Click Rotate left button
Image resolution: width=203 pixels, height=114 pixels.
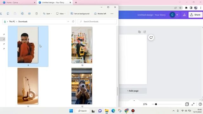pos(100,14)
